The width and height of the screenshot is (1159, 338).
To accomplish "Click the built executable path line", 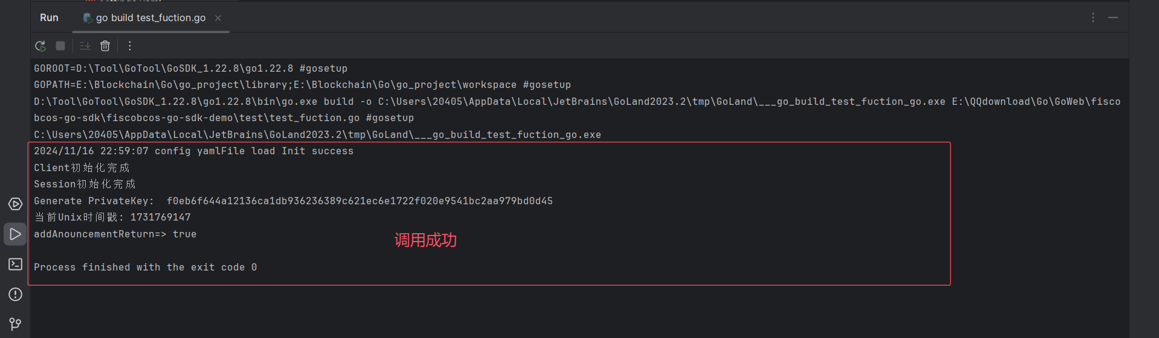I will tap(318, 135).
